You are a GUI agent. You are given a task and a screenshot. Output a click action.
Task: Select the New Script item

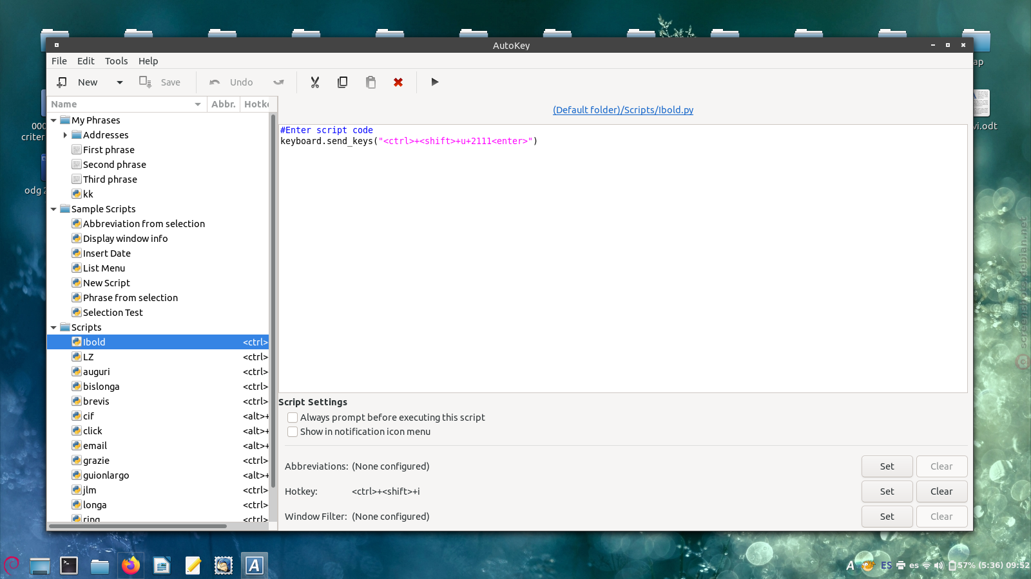(x=106, y=283)
